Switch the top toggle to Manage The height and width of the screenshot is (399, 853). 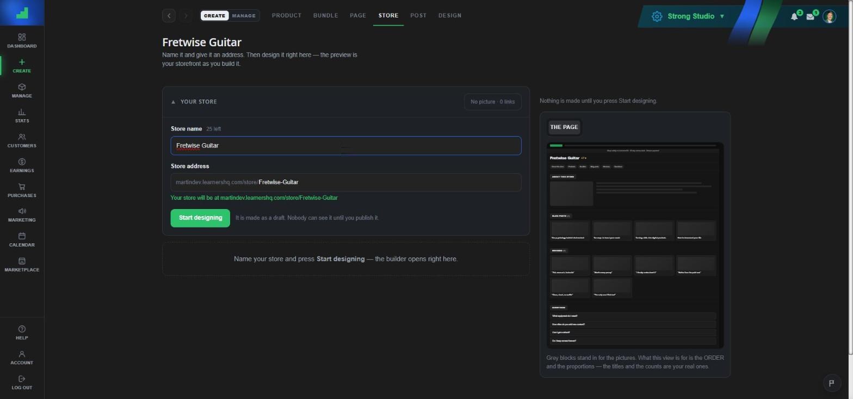pos(244,16)
